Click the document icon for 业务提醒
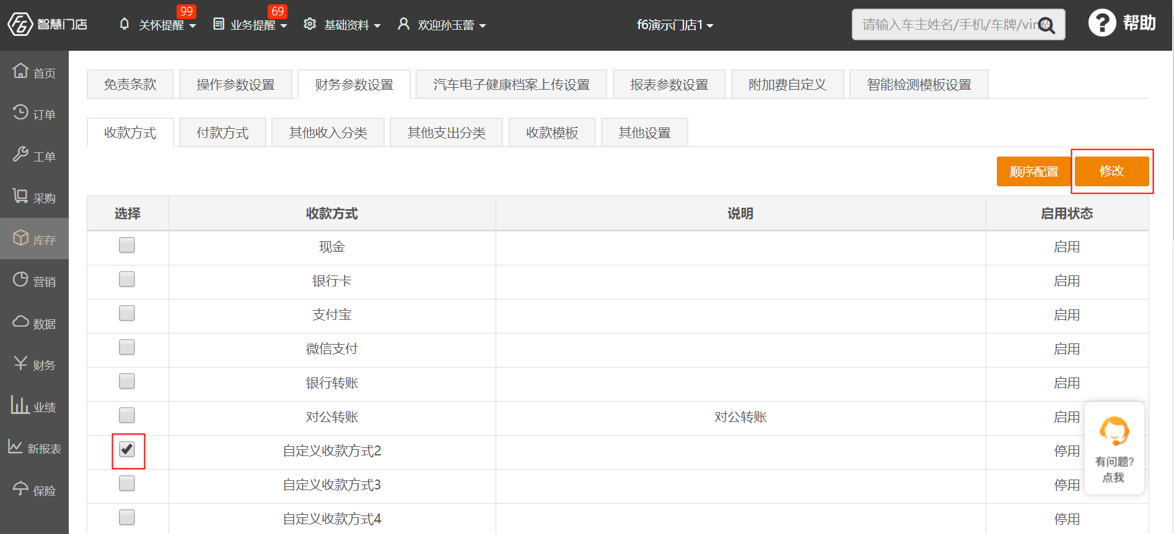The width and height of the screenshot is (1174, 534). [219, 24]
